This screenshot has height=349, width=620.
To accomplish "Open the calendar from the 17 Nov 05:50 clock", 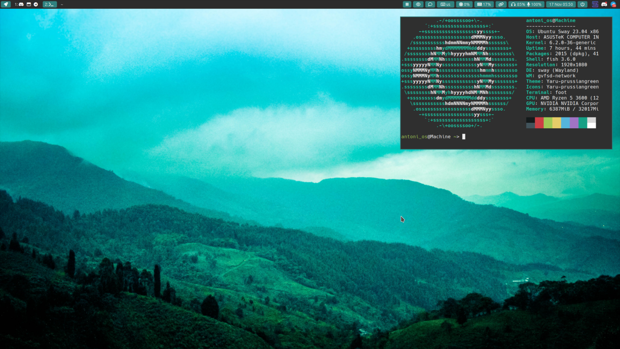I will pos(561,4).
